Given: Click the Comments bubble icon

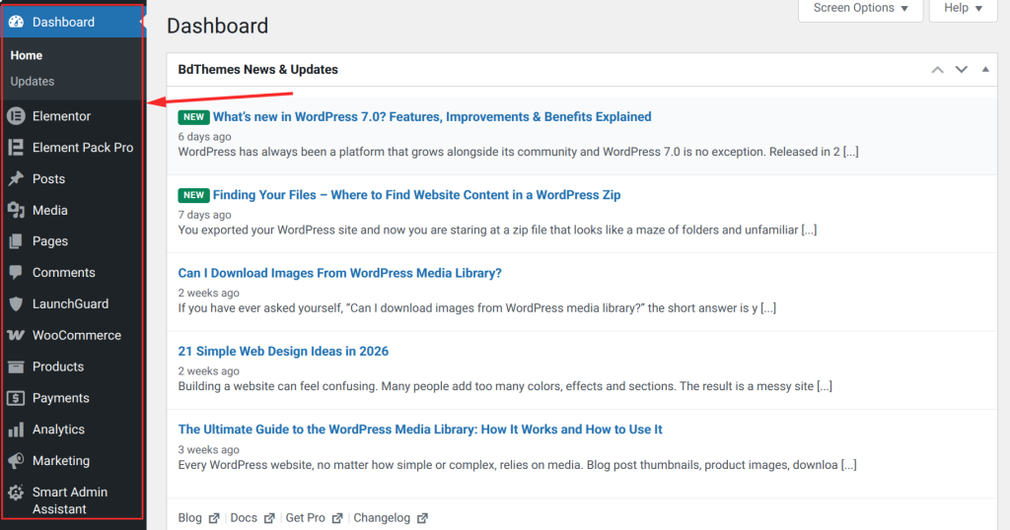Looking at the screenshot, I should pos(16,272).
